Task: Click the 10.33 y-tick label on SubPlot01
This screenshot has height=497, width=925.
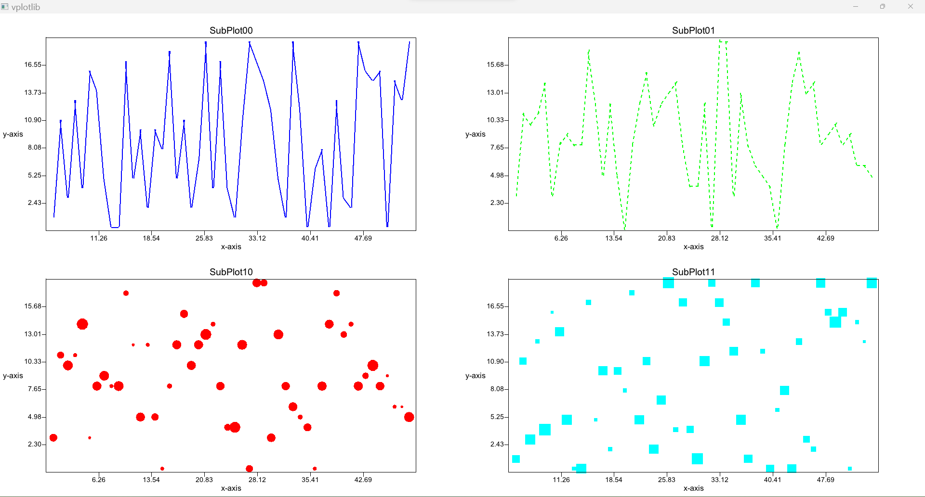Action: click(495, 120)
